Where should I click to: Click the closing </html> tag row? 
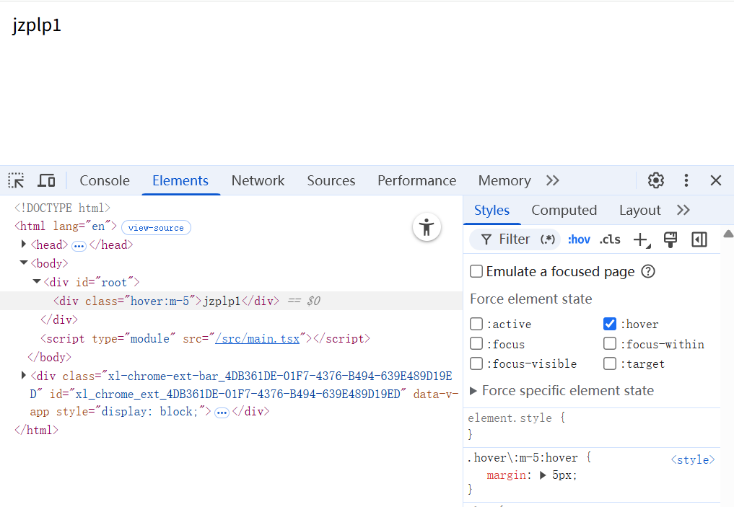click(x=36, y=430)
